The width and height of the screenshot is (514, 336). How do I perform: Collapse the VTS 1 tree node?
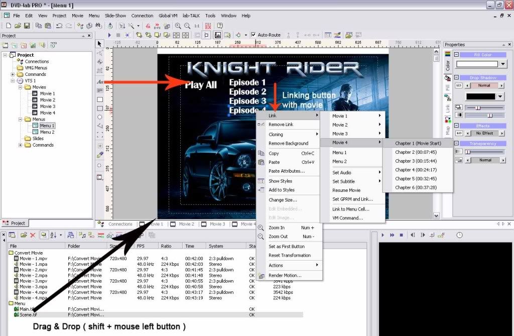[x=13, y=80]
